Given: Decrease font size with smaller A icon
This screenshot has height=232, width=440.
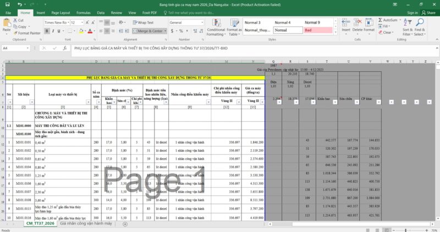Looking at the screenshot, I should click(93, 22).
